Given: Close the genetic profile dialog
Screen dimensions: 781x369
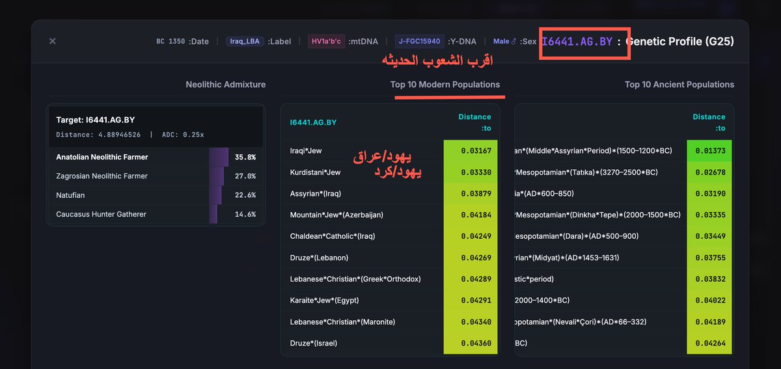Looking at the screenshot, I should [53, 41].
